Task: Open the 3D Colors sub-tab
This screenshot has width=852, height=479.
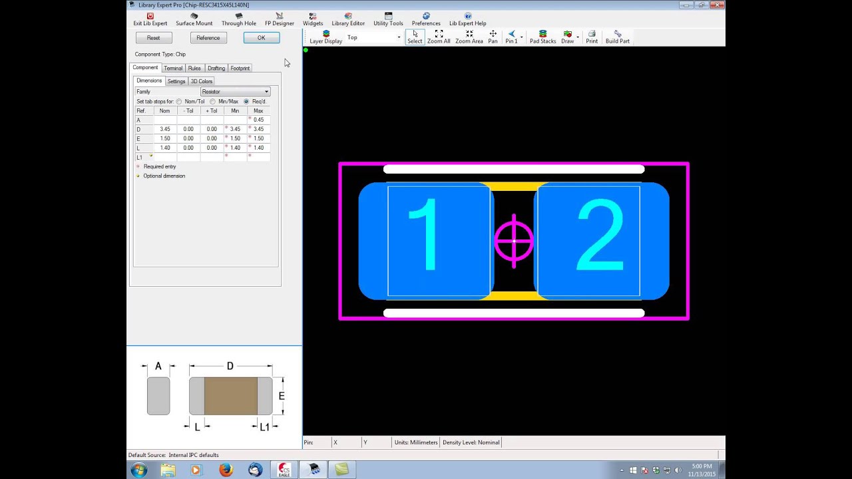Action: 202,81
